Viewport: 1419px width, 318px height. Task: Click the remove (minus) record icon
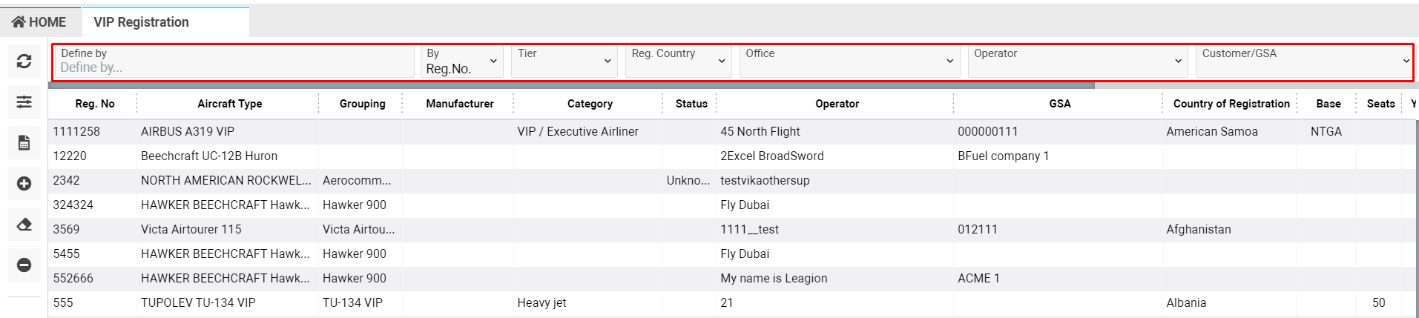click(24, 265)
